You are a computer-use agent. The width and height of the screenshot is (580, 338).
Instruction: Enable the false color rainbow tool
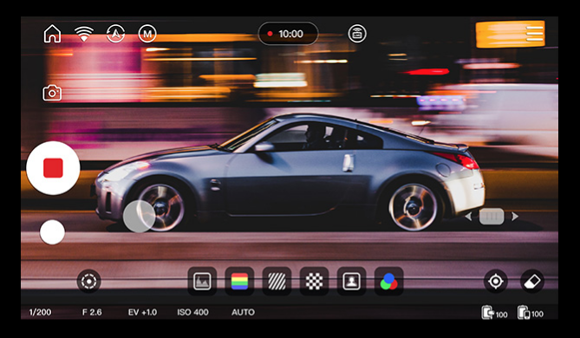click(x=239, y=282)
